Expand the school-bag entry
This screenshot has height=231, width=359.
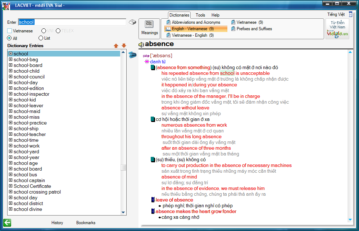pos(11,60)
